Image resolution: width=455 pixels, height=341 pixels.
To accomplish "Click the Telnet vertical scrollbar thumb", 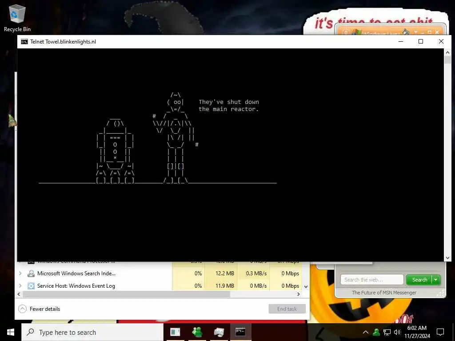I will coord(447,60).
